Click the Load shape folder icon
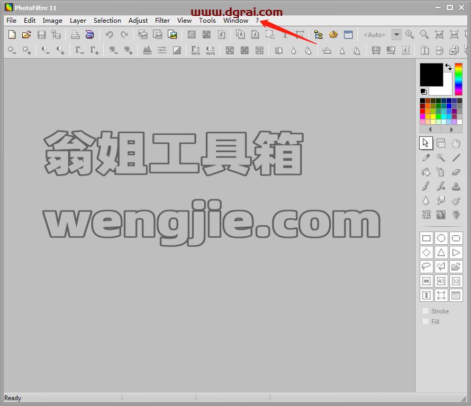Screen dimensions: 471x406 pos(456,266)
